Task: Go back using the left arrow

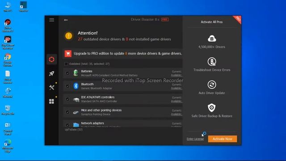Action: pos(66,20)
